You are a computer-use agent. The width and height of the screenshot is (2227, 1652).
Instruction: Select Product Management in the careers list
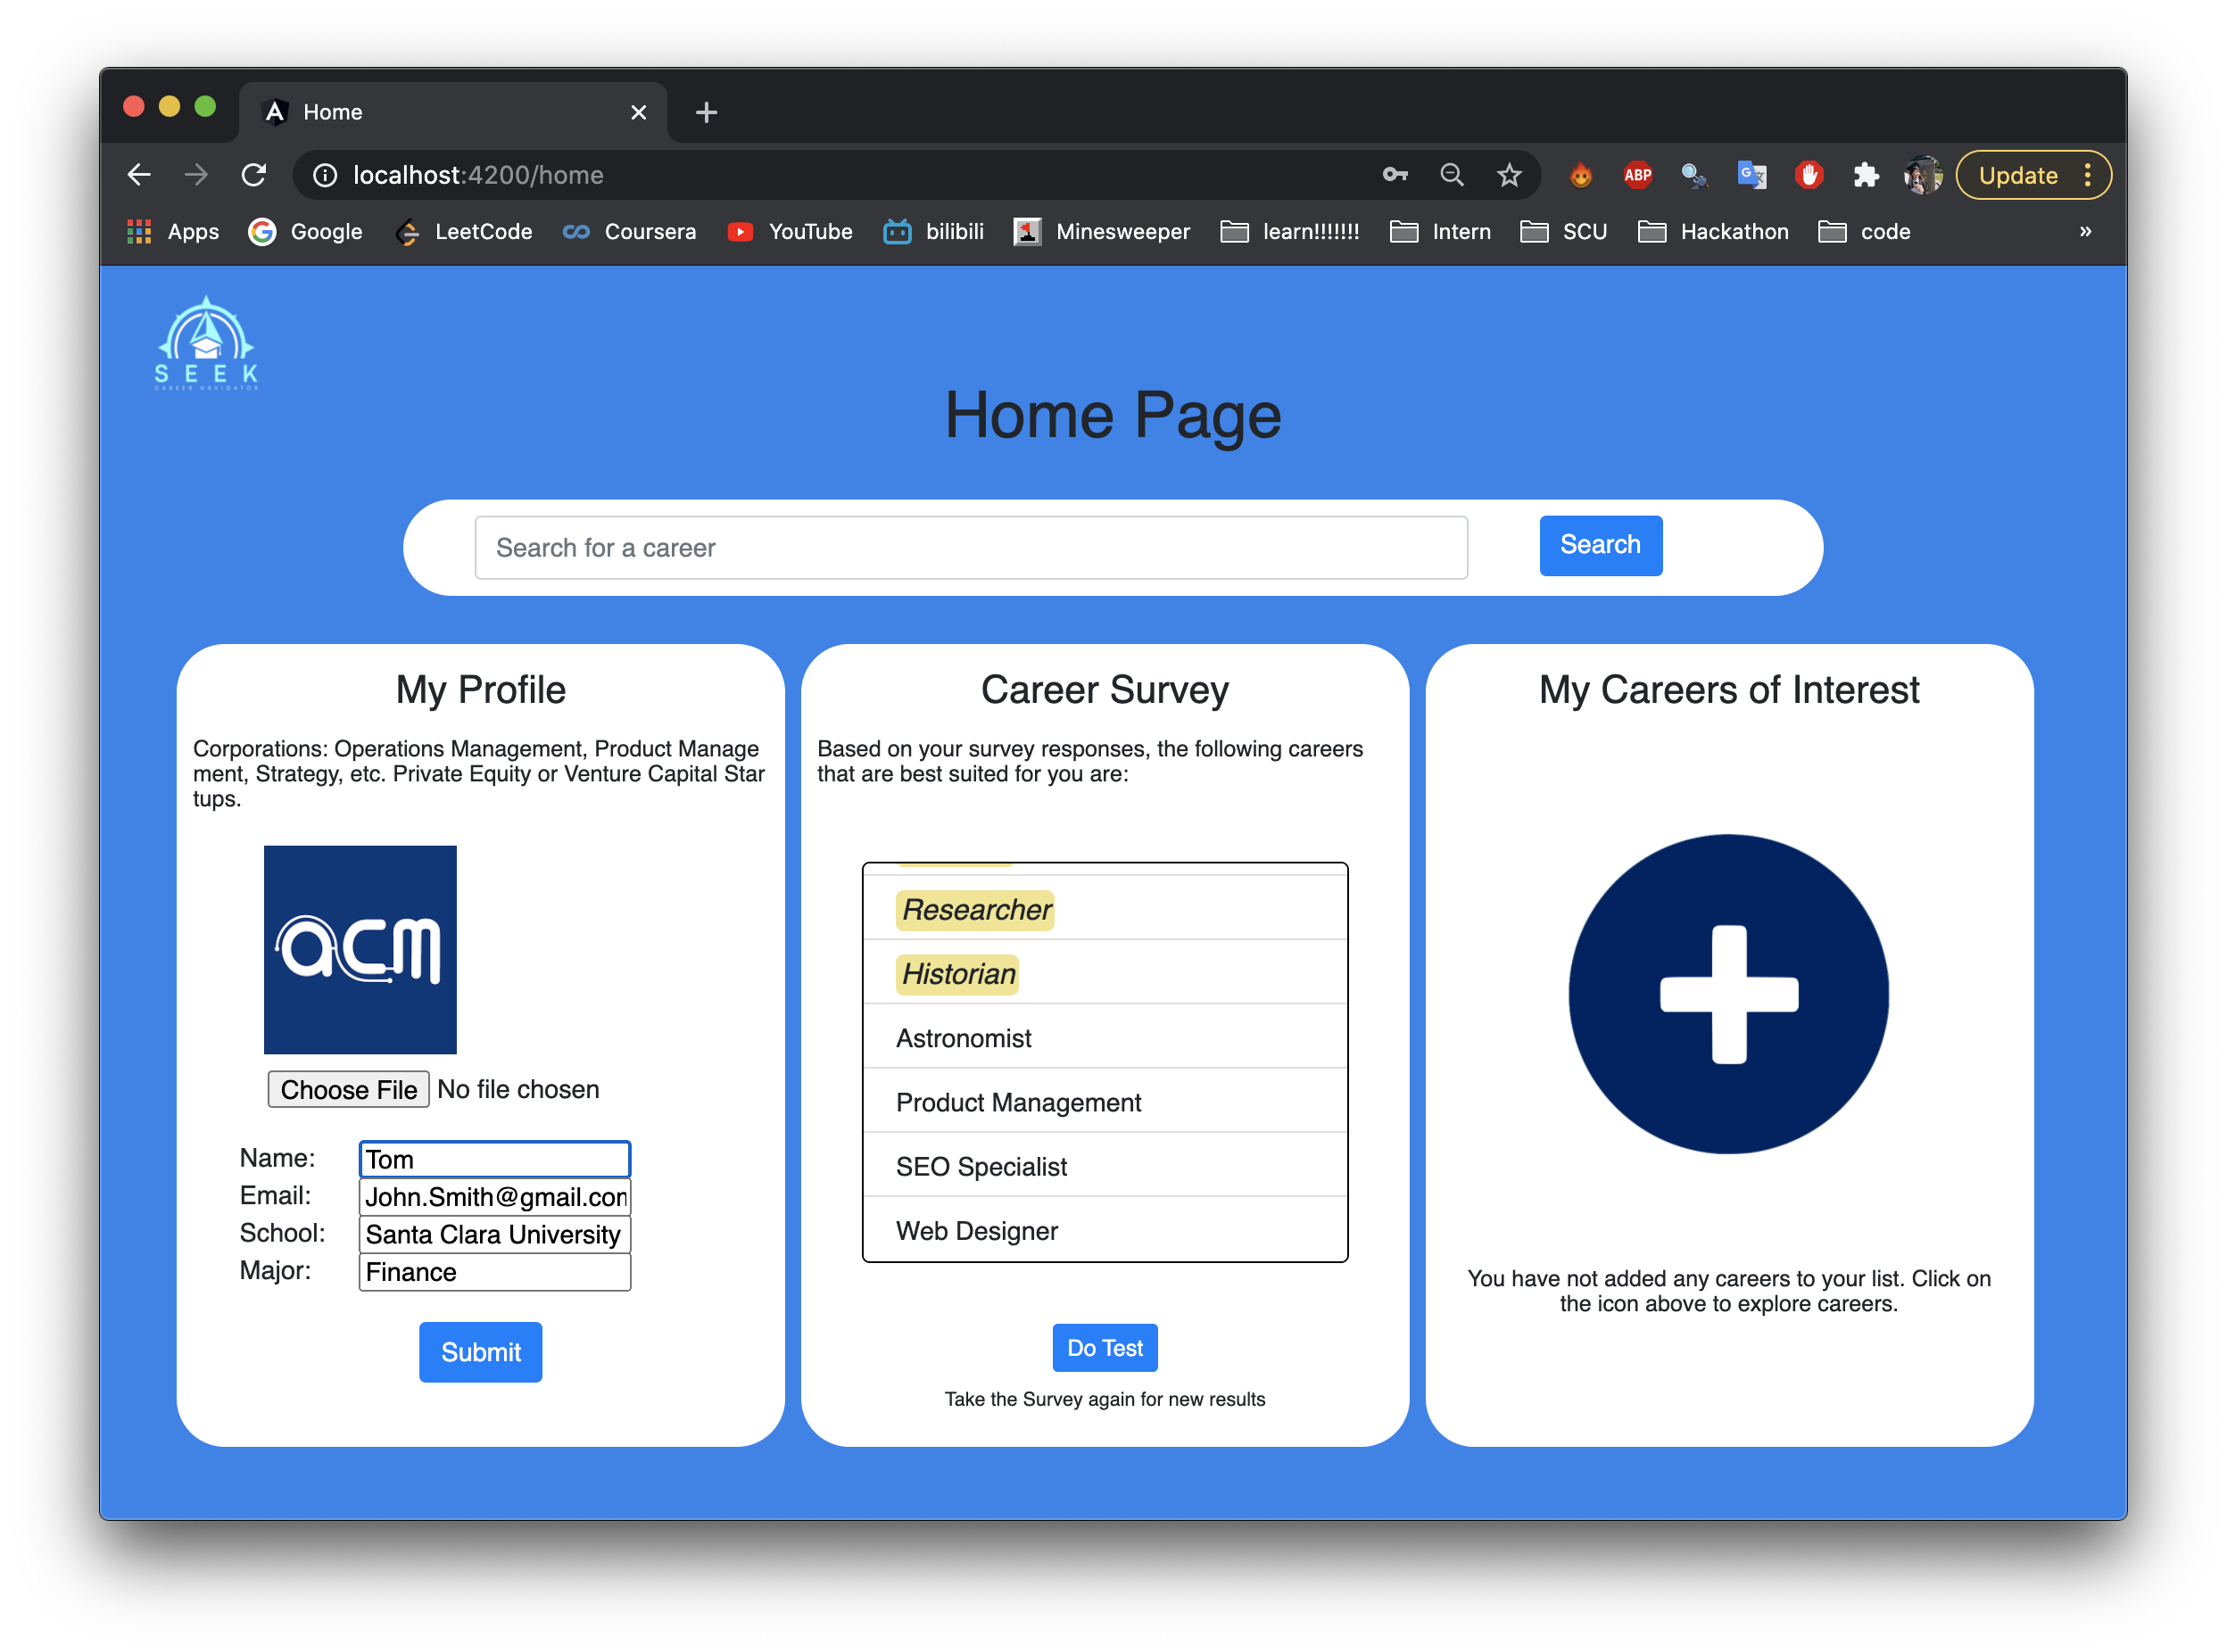pyautogui.click(x=1018, y=1102)
